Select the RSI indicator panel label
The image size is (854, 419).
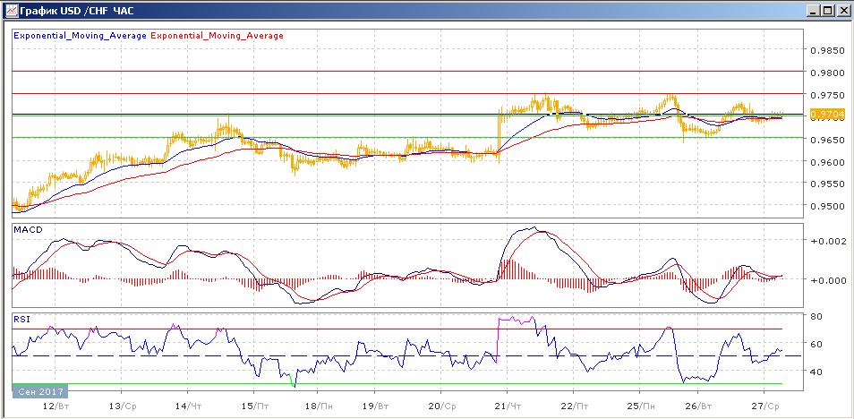click(x=20, y=318)
